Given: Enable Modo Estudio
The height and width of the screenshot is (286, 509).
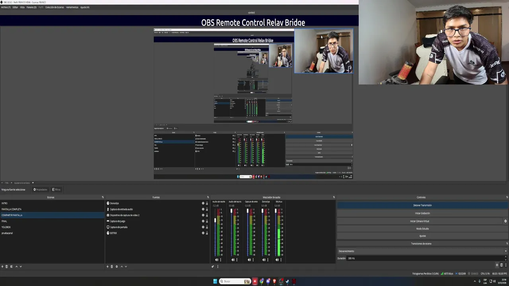Looking at the screenshot, I should (x=422, y=229).
